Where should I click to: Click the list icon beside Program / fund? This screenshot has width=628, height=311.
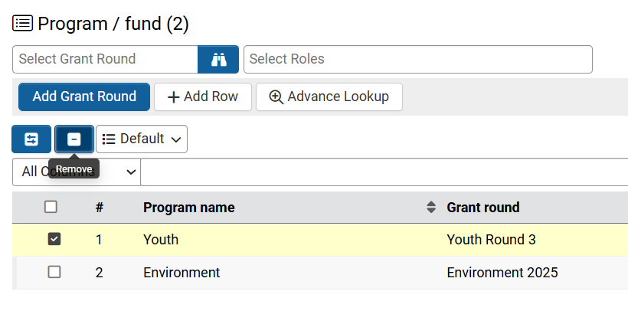pyautogui.click(x=22, y=24)
